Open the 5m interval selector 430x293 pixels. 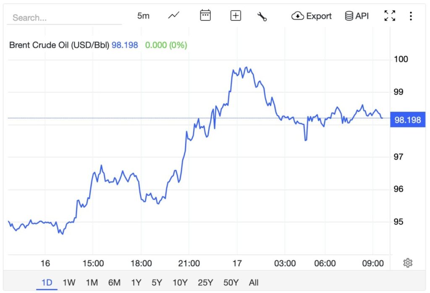143,16
